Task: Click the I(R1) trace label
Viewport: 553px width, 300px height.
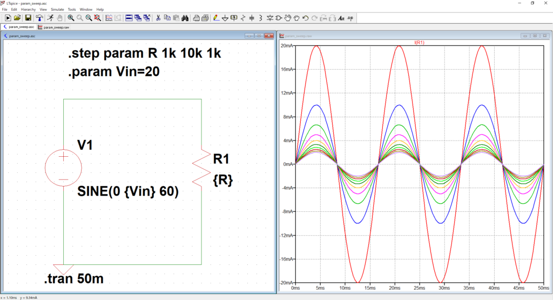Action: point(419,43)
